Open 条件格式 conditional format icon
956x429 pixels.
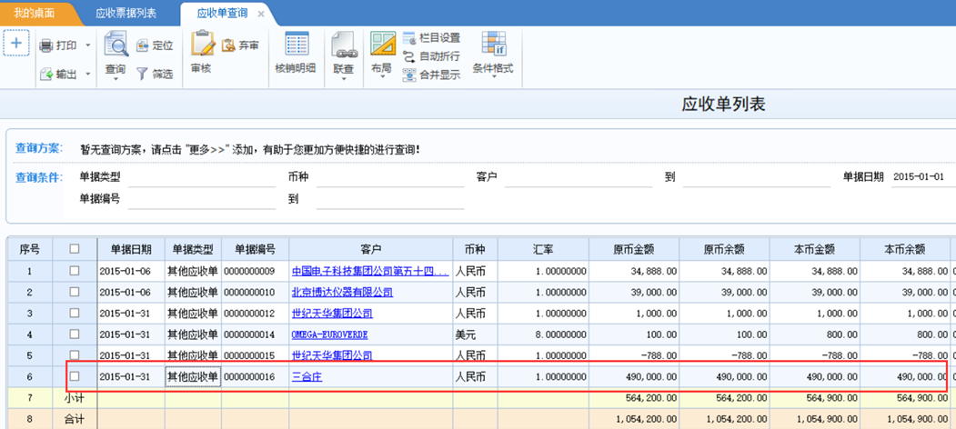(x=493, y=44)
